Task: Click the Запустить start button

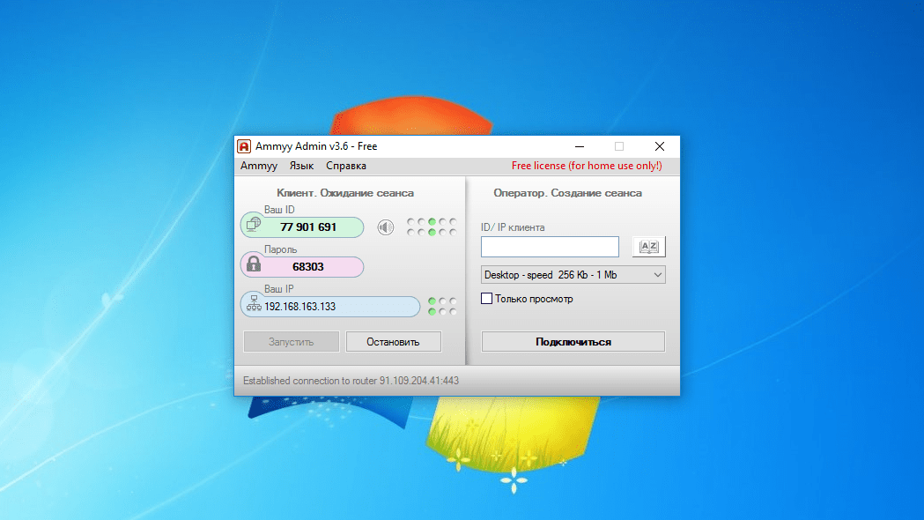Action: (x=291, y=341)
